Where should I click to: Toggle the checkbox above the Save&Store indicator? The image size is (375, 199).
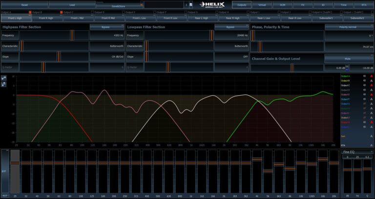(142, 2)
